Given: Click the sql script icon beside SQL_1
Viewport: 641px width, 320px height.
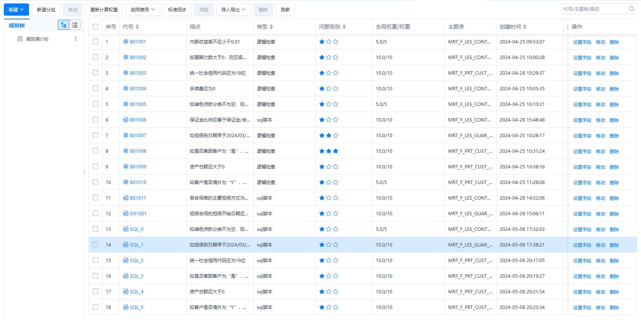Looking at the screenshot, I should pyautogui.click(x=125, y=245).
